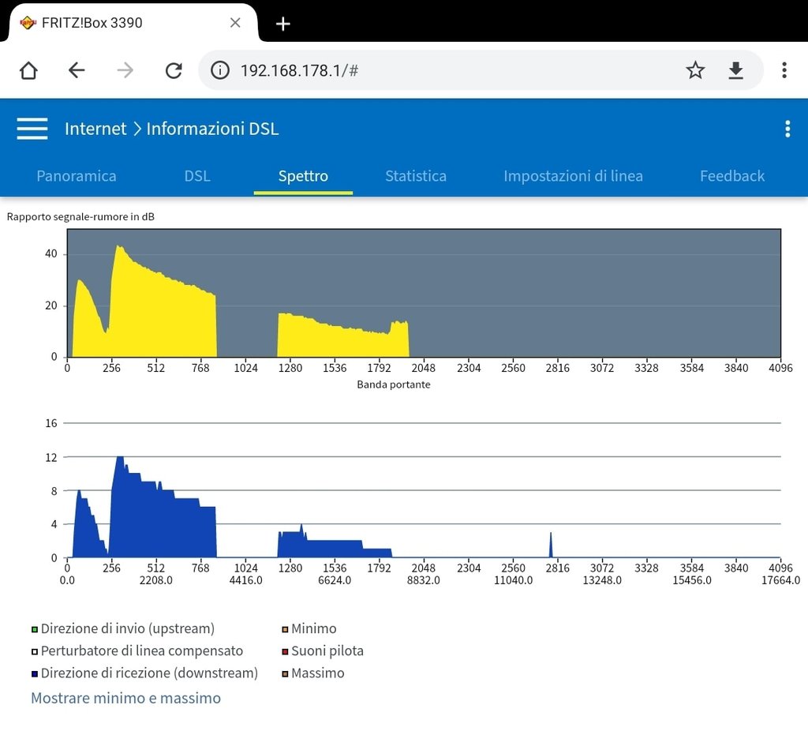Open the FRITZ!Box hamburger menu

tap(32, 129)
